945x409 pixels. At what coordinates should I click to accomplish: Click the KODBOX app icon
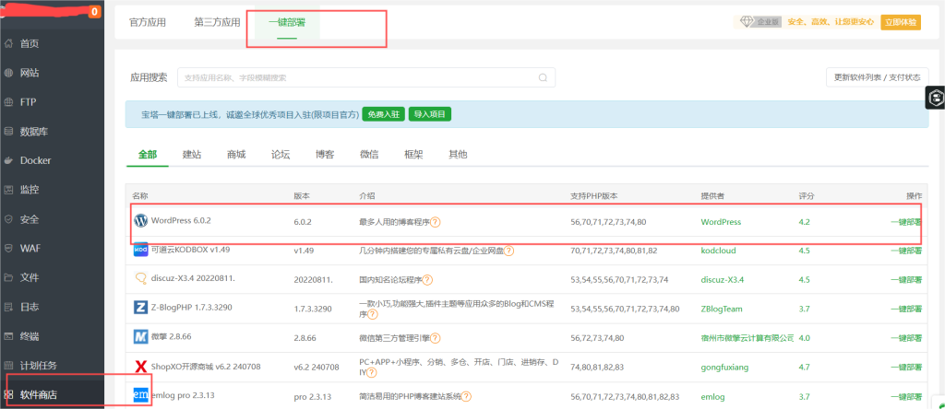[141, 250]
